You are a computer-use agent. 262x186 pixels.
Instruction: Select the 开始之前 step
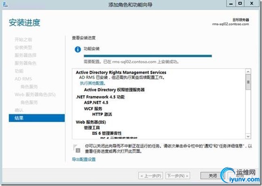pos(23,40)
